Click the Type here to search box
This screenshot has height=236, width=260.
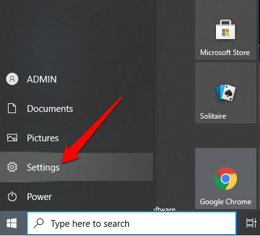pyautogui.click(x=132, y=223)
